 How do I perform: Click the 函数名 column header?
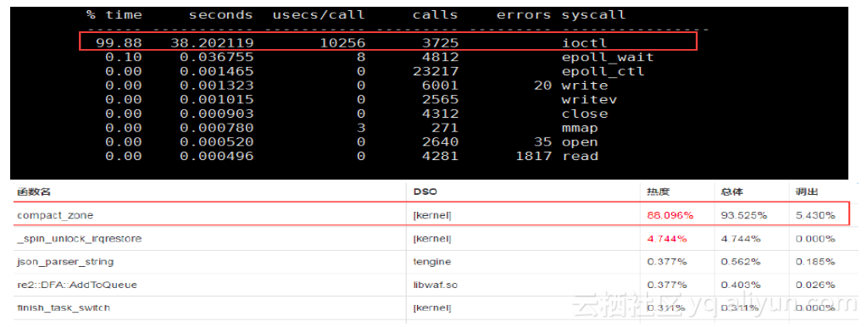(33, 192)
